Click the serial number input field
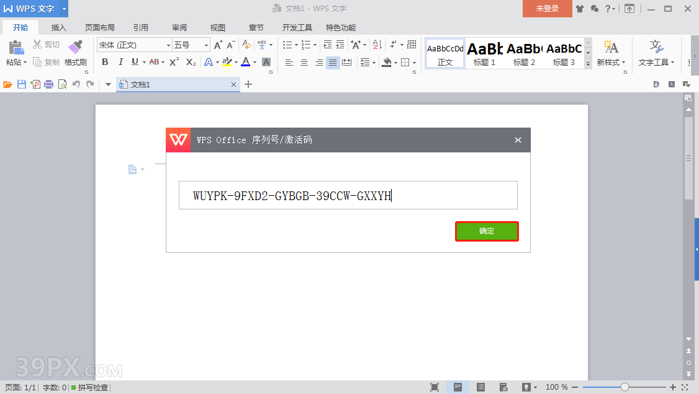Viewport: 699px width, 394px height. [348, 195]
